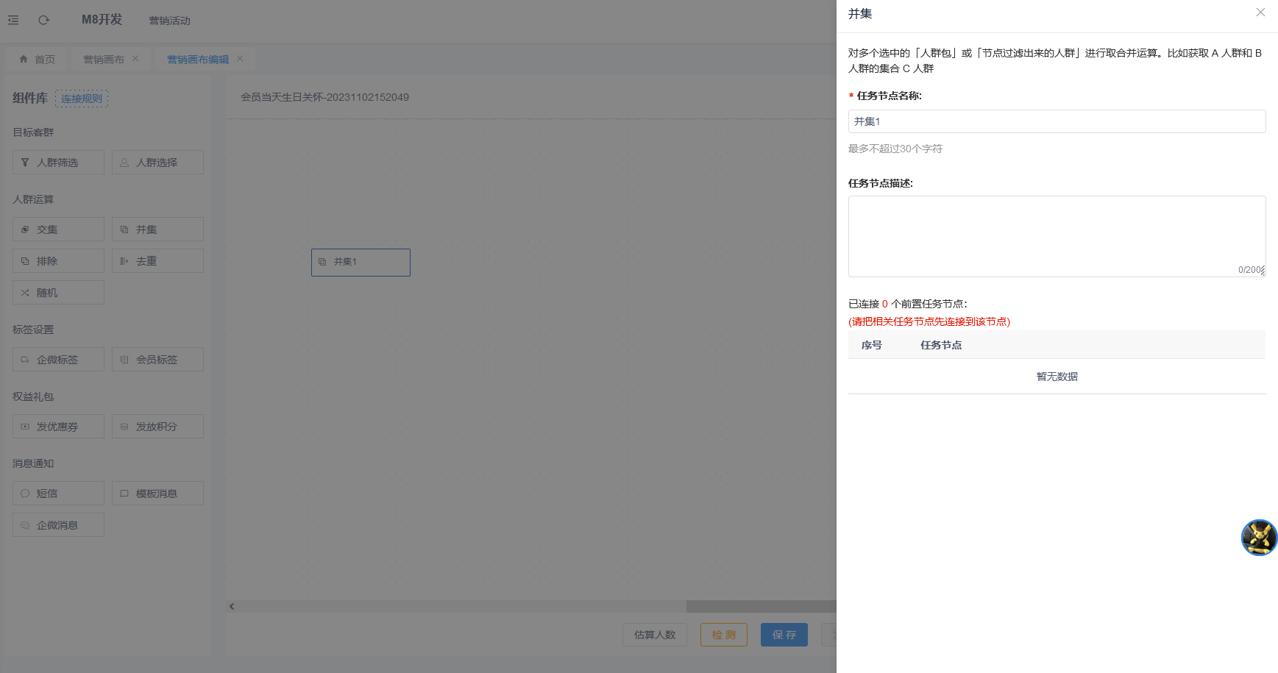Click the sidebar collapse menu icon
The height and width of the screenshot is (673, 1278).
pyautogui.click(x=13, y=20)
